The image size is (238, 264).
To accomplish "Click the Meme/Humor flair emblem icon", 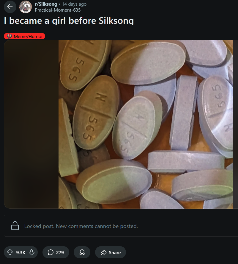I will (x=10, y=36).
